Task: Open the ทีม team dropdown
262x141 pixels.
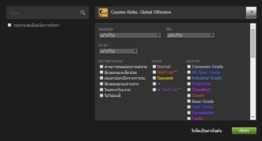Action: click(191, 35)
